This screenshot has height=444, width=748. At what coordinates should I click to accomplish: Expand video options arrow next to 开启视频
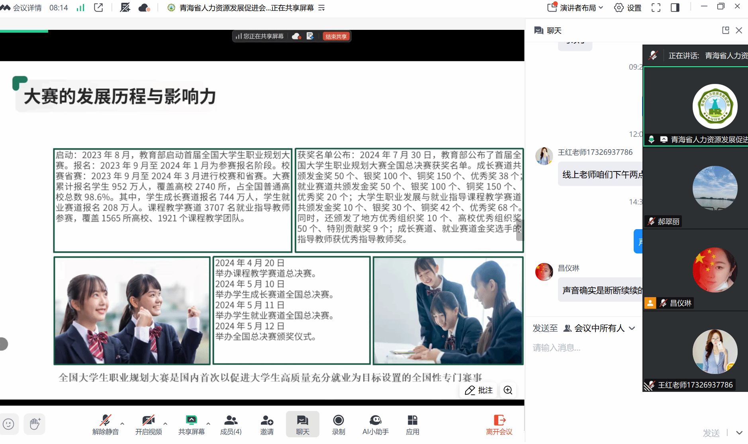pyautogui.click(x=165, y=424)
